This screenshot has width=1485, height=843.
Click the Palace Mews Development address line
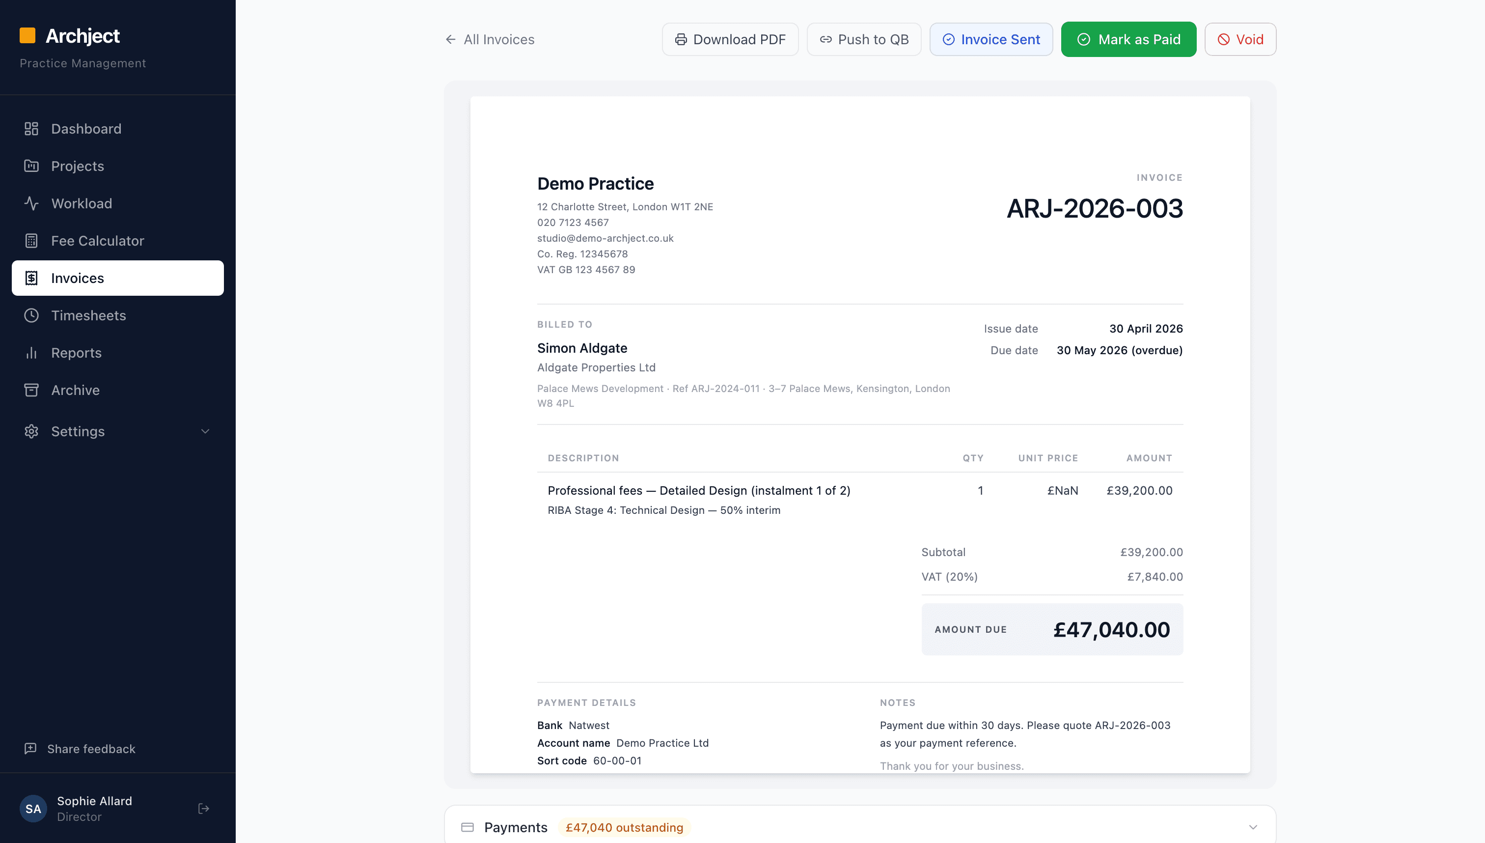pyautogui.click(x=743, y=395)
